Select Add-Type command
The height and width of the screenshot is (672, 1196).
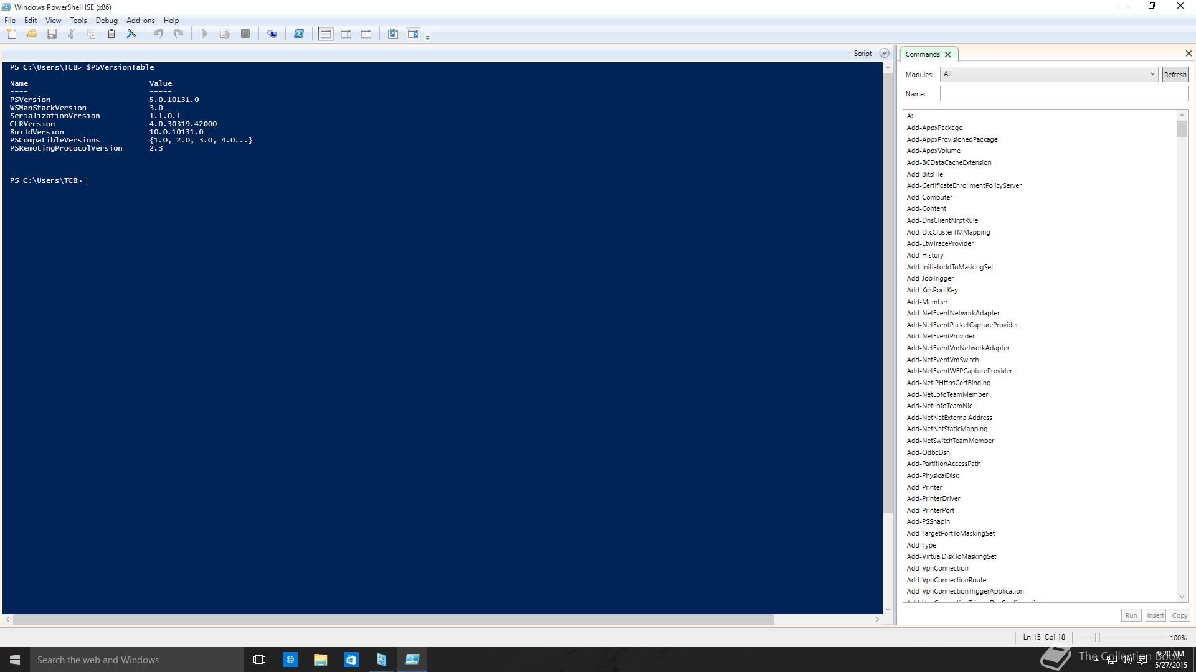pos(921,545)
